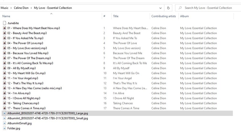
Task: Select AlbumArt_{B5020207...}_Large.jpg file name
Action: (x=48, y=113)
